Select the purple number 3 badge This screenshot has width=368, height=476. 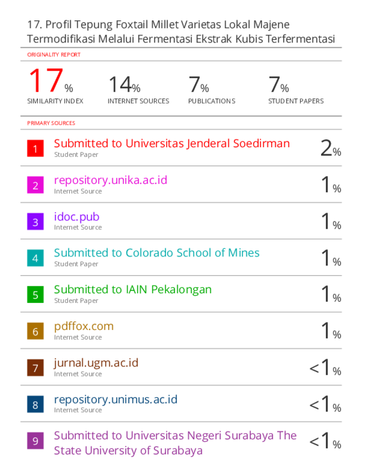click(x=35, y=222)
